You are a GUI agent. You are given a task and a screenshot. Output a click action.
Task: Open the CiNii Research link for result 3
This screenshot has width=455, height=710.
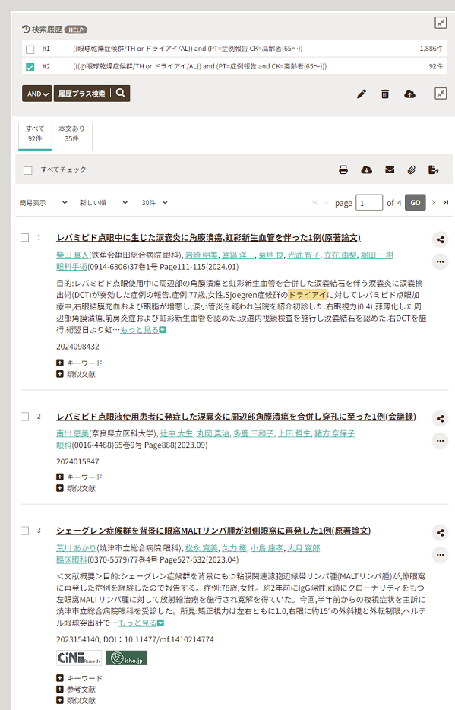pyautogui.click(x=79, y=658)
